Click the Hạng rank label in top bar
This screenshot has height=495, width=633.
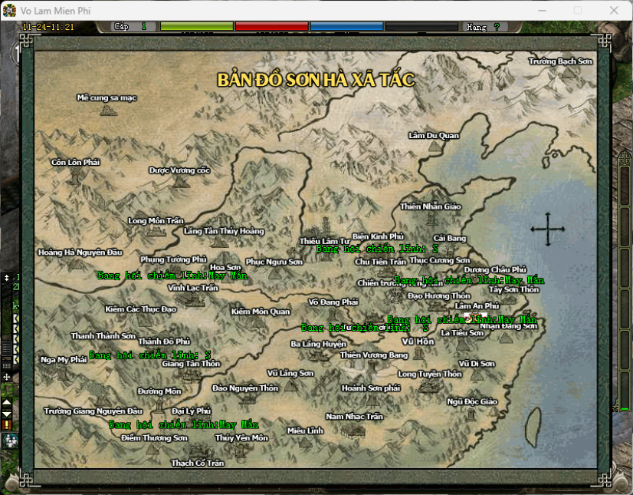[476, 27]
